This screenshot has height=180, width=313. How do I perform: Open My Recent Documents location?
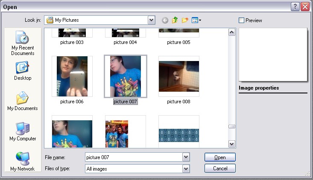pos(23,43)
